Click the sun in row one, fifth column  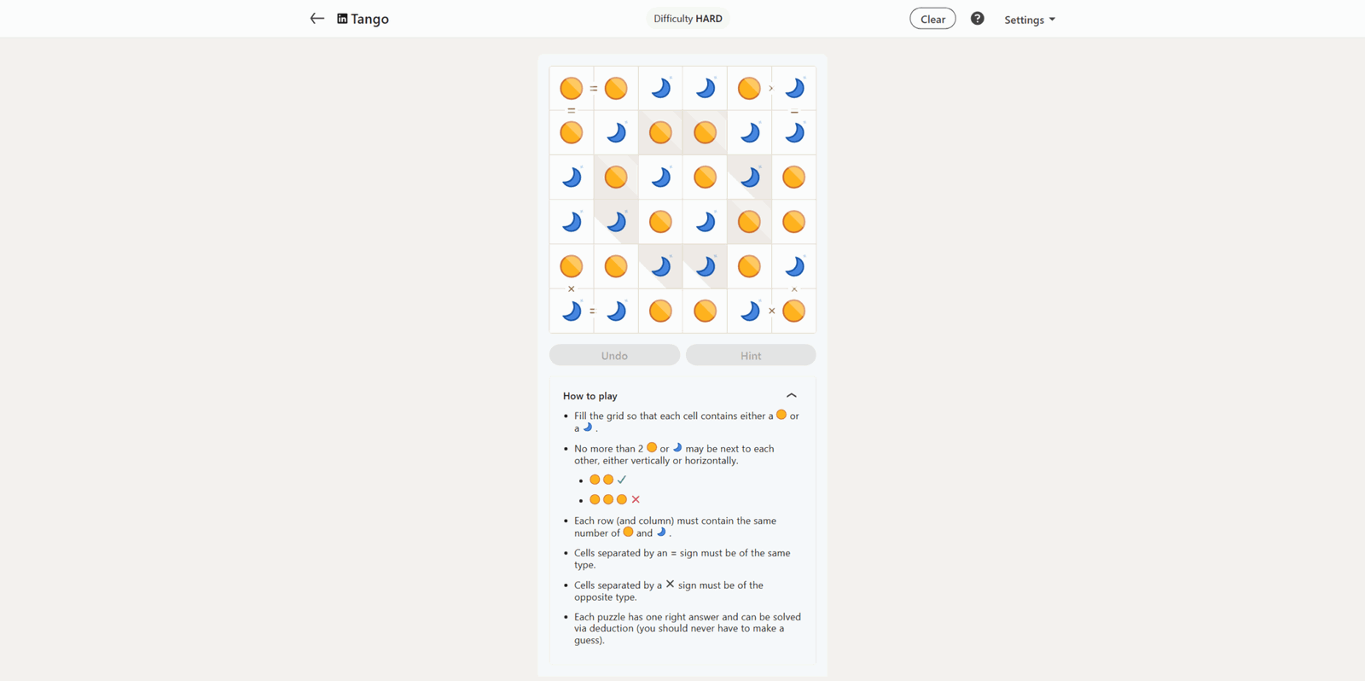pos(749,88)
